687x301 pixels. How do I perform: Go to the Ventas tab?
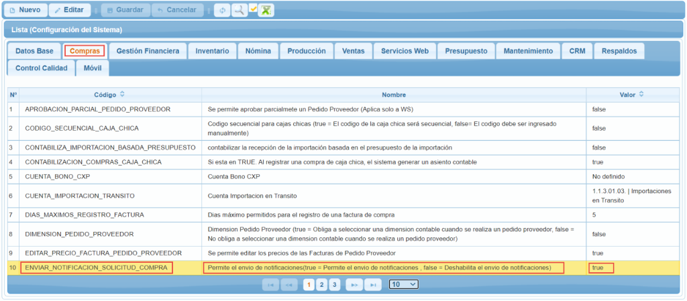click(x=353, y=51)
